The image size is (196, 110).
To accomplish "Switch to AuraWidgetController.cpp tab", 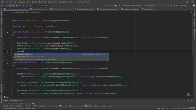I will click(108, 9).
